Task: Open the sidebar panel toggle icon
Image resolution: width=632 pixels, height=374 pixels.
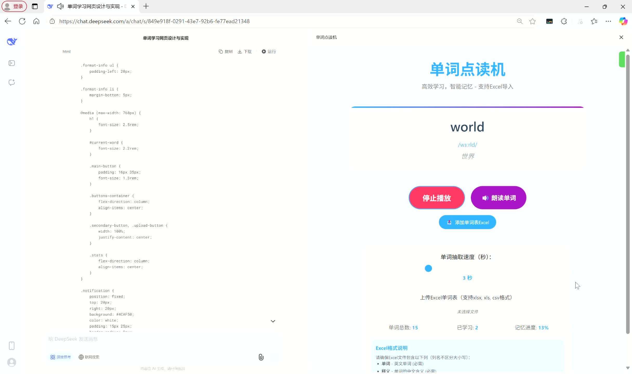Action: [x=12, y=63]
